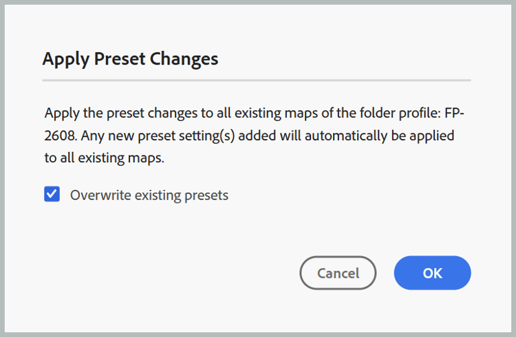Click the 'preset setting(s)' text in message
Image resolution: width=516 pixels, height=337 pixels.
(186, 136)
